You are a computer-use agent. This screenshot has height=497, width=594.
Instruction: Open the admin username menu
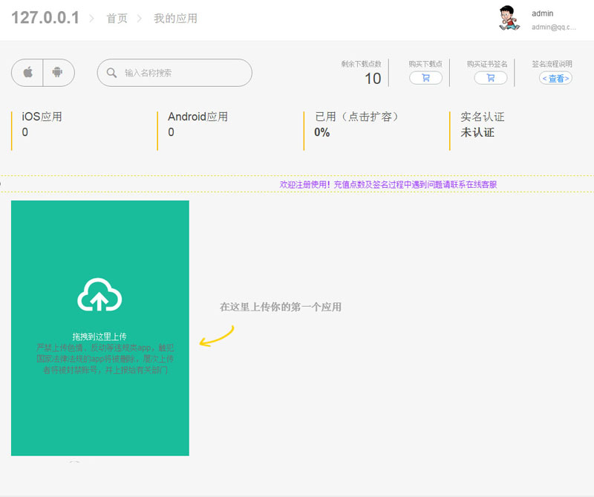coord(543,13)
